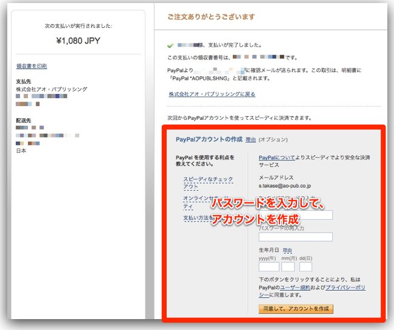
Task: Click the 日本 country text in shipping address
Action: (21, 151)
